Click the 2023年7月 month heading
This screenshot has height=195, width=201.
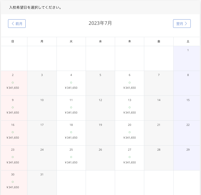coord(100,23)
